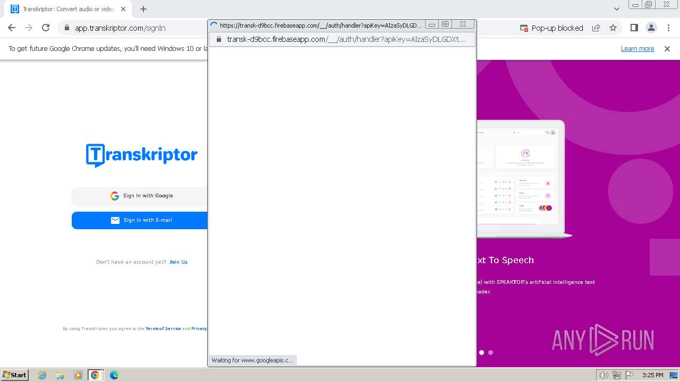Open Internet Explorer from taskbar

click(42, 375)
